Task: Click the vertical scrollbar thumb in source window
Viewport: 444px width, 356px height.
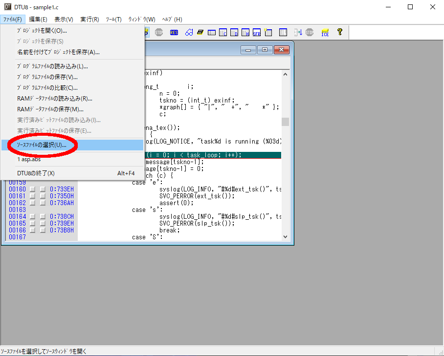Action: click(x=285, y=122)
